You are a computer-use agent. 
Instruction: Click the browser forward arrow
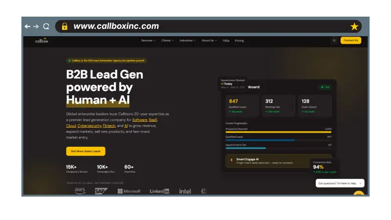(36, 26)
